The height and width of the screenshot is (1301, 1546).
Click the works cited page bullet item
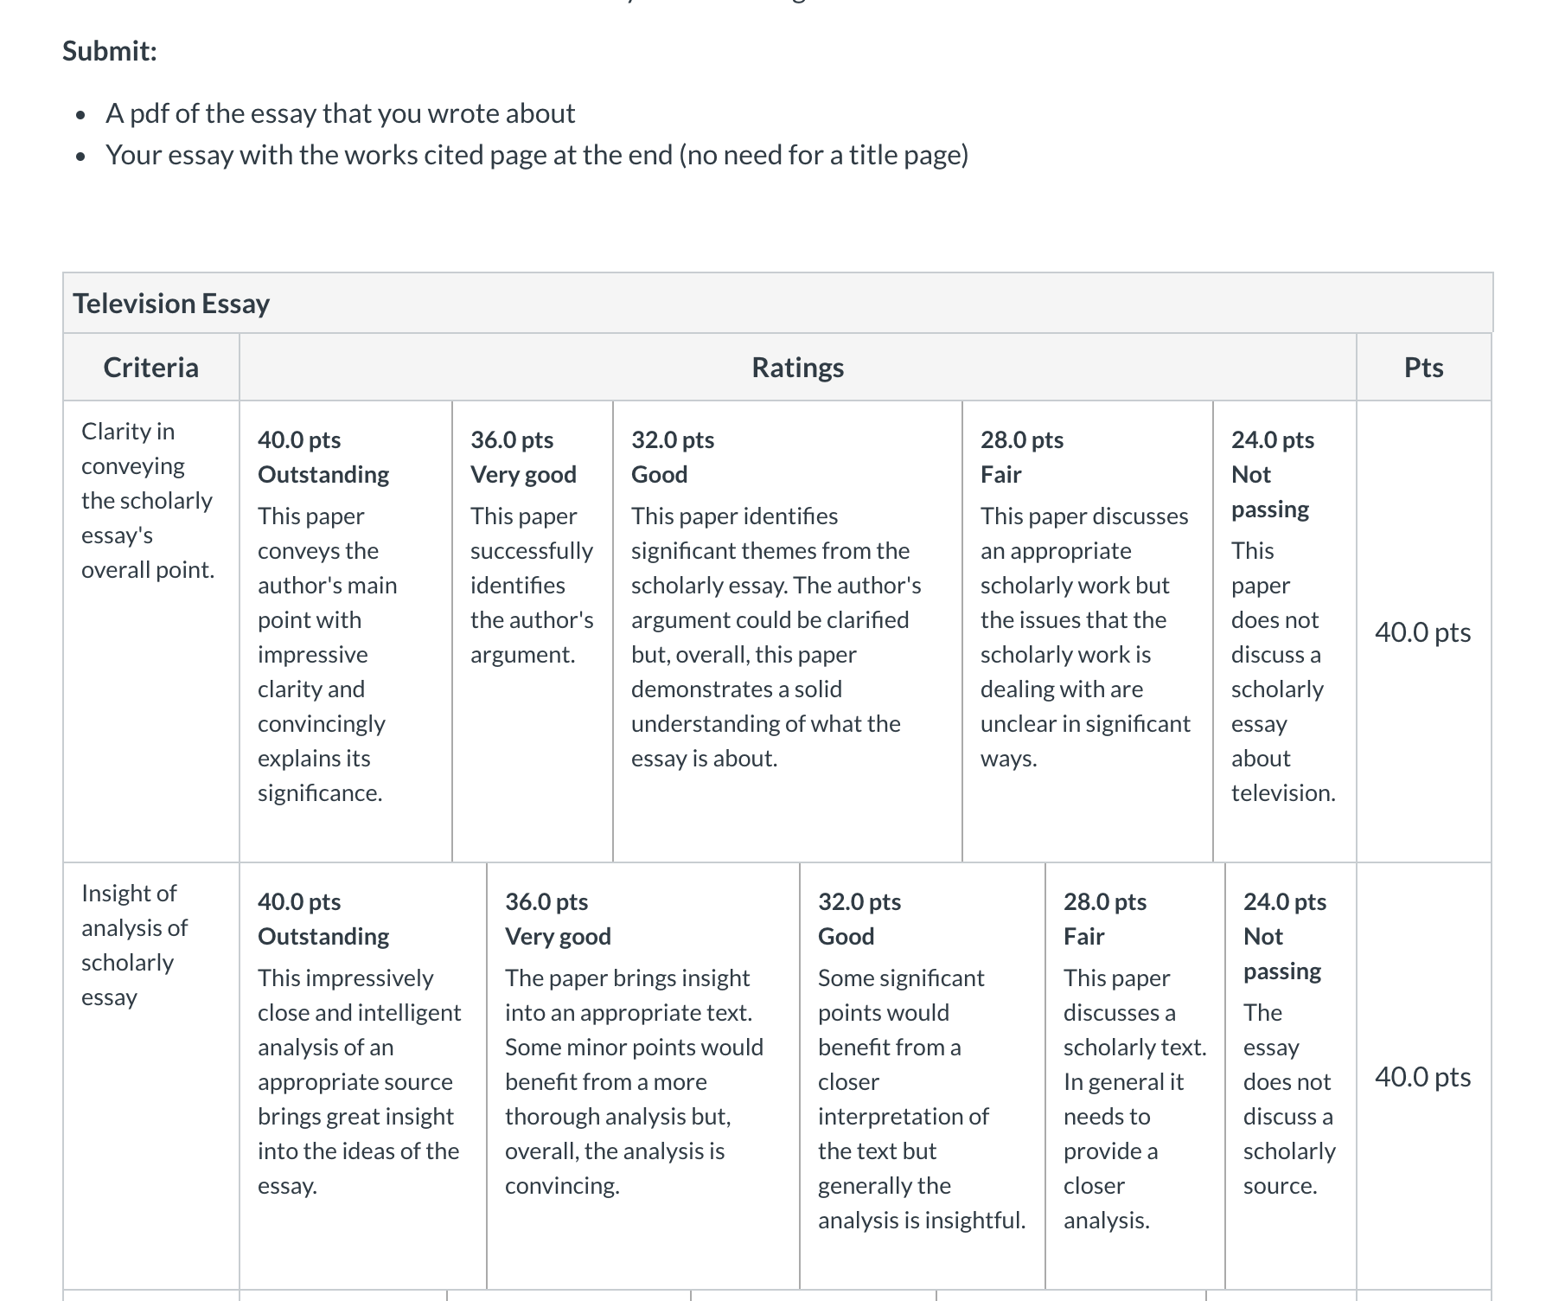tap(537, 155)
